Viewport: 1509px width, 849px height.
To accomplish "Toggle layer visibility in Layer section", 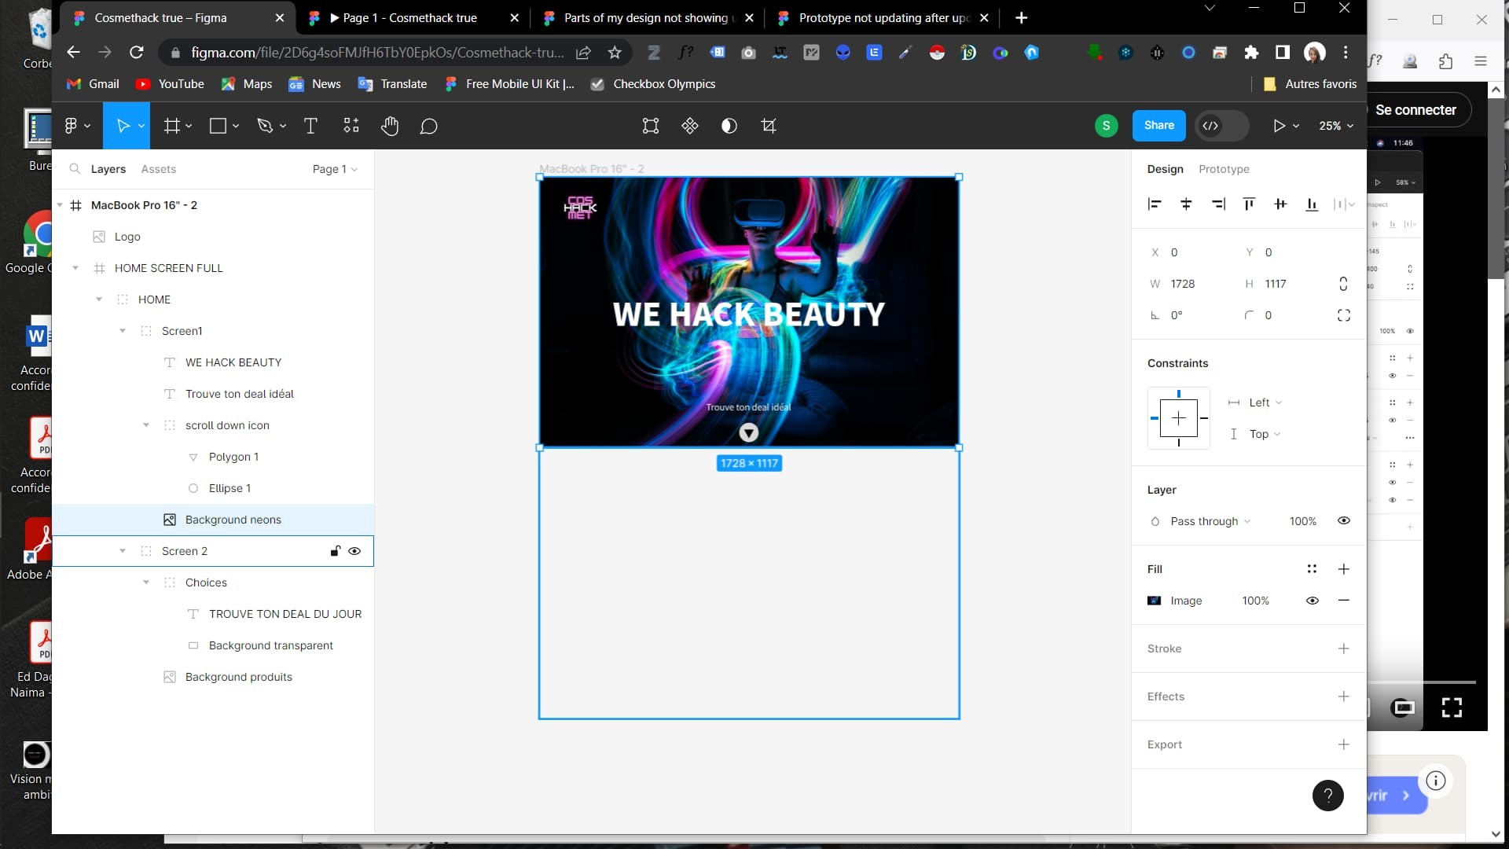I will 1344,521.
